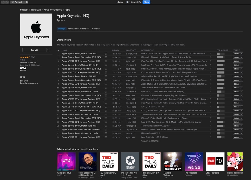Screen dimensions: 251x180
Task: Show info for WWDC 2017 Keynote description
Action: pyautogui.click(x=210, y=61)
